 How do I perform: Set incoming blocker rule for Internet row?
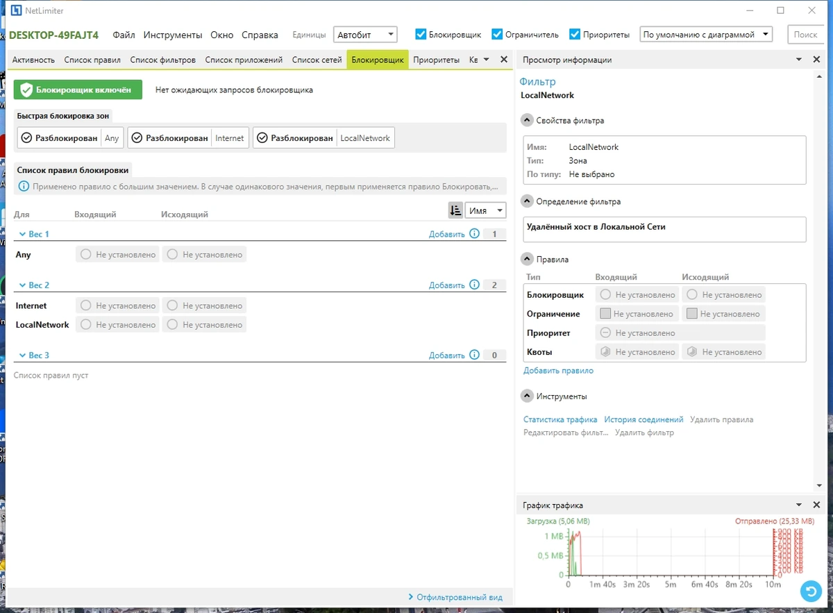tap(117, 305)
